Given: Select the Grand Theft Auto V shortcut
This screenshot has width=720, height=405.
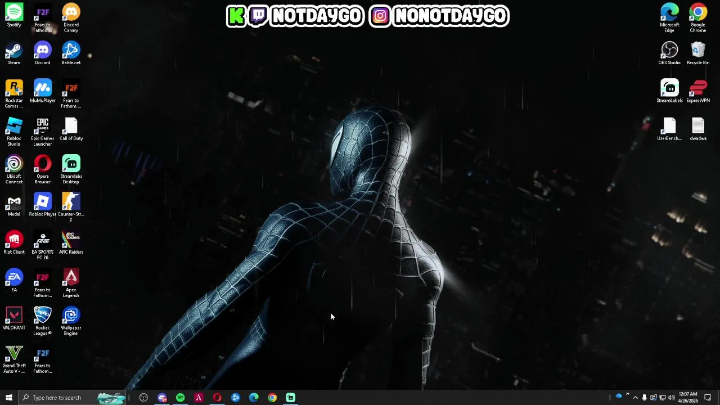Looking at the screenshot, I should coord(14,359).
